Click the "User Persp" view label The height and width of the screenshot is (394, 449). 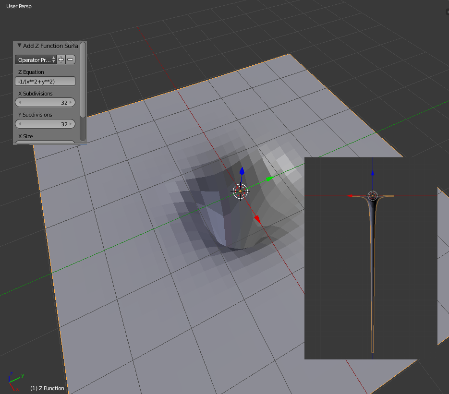19,6
